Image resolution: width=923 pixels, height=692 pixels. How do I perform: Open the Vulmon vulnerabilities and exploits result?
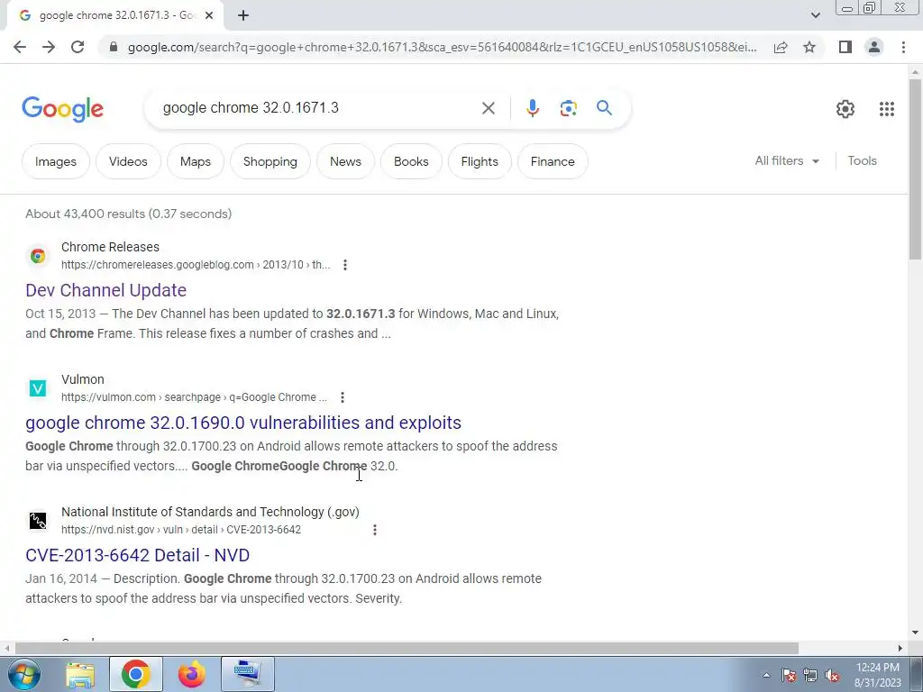click(x=243, y=423)
